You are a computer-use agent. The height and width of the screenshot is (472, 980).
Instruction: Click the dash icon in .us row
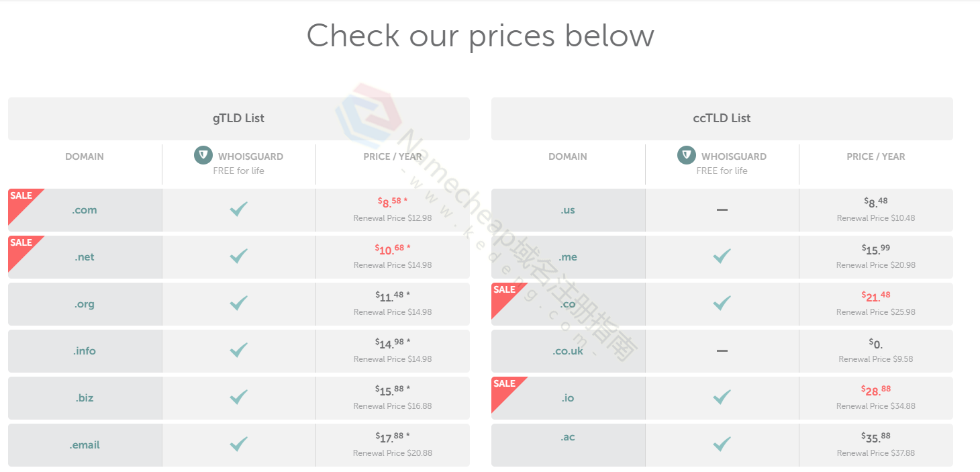coord(722,209)
